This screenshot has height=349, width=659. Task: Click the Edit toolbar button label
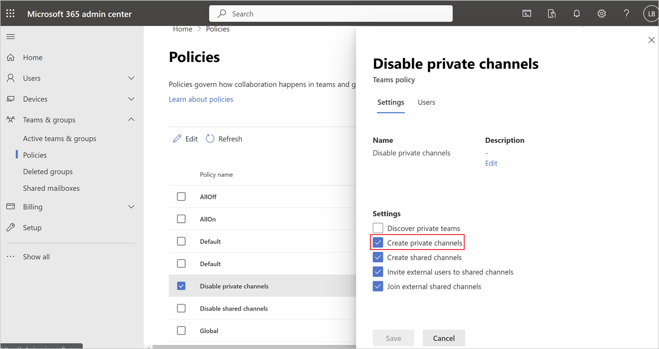coord(191,139)
